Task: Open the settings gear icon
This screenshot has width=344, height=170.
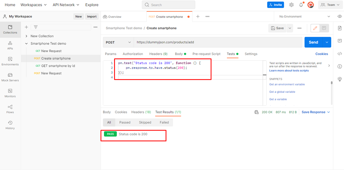Action: tap(291, 5)
